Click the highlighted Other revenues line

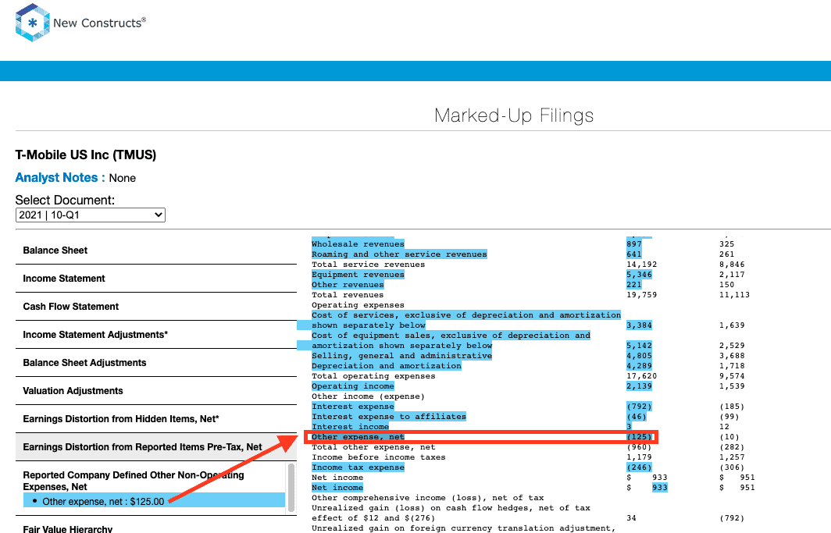tap(348, 284)
